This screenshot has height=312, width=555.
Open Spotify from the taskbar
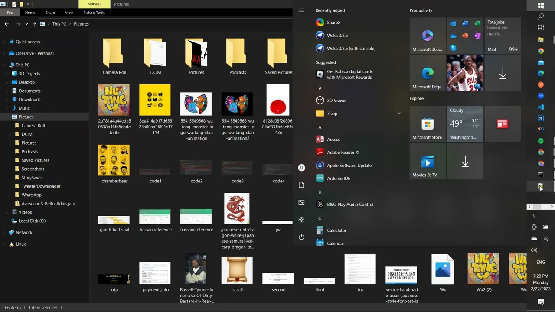point(541,141)
